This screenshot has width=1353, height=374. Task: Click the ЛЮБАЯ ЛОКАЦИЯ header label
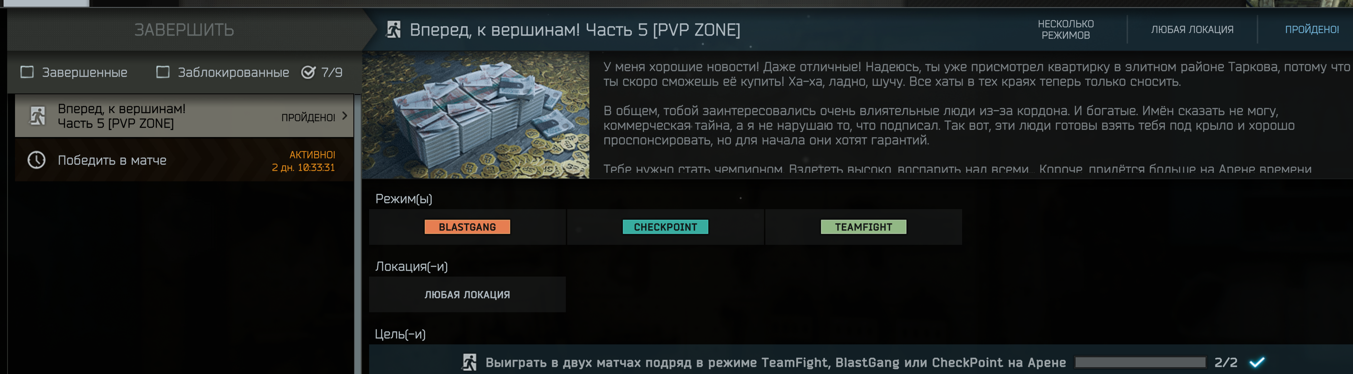pos(1192,29)
